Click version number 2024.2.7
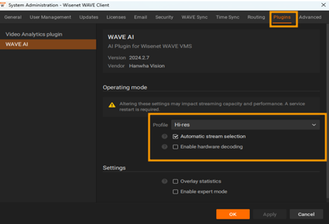Viewport: 329px width, 224px height. coord(139,58)
